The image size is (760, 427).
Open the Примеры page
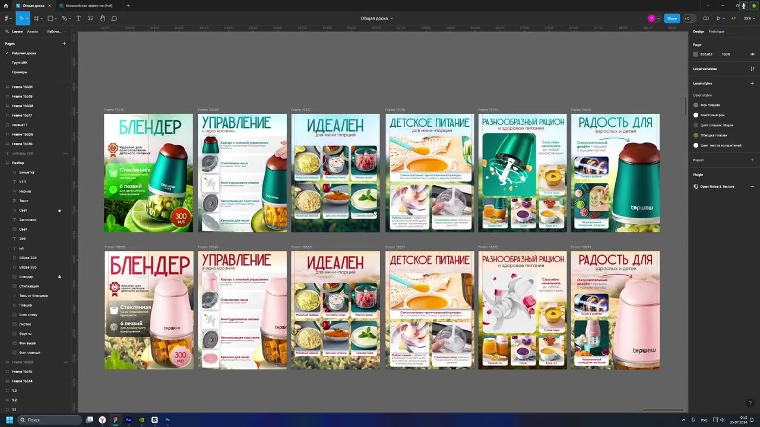point(20,72)
